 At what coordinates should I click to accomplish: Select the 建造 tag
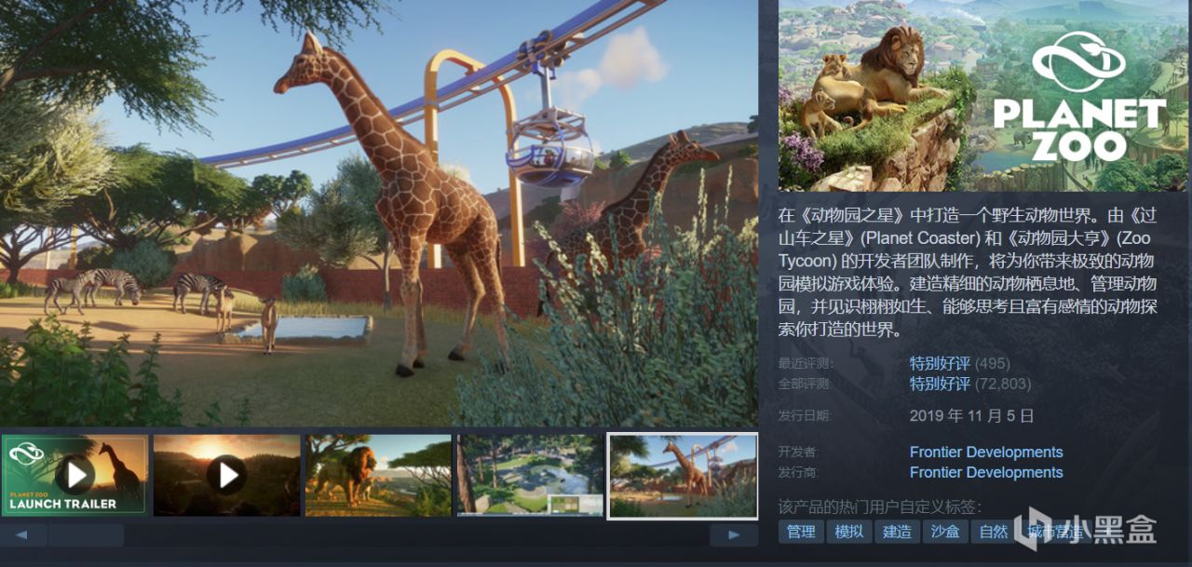[x=898, y=532]
